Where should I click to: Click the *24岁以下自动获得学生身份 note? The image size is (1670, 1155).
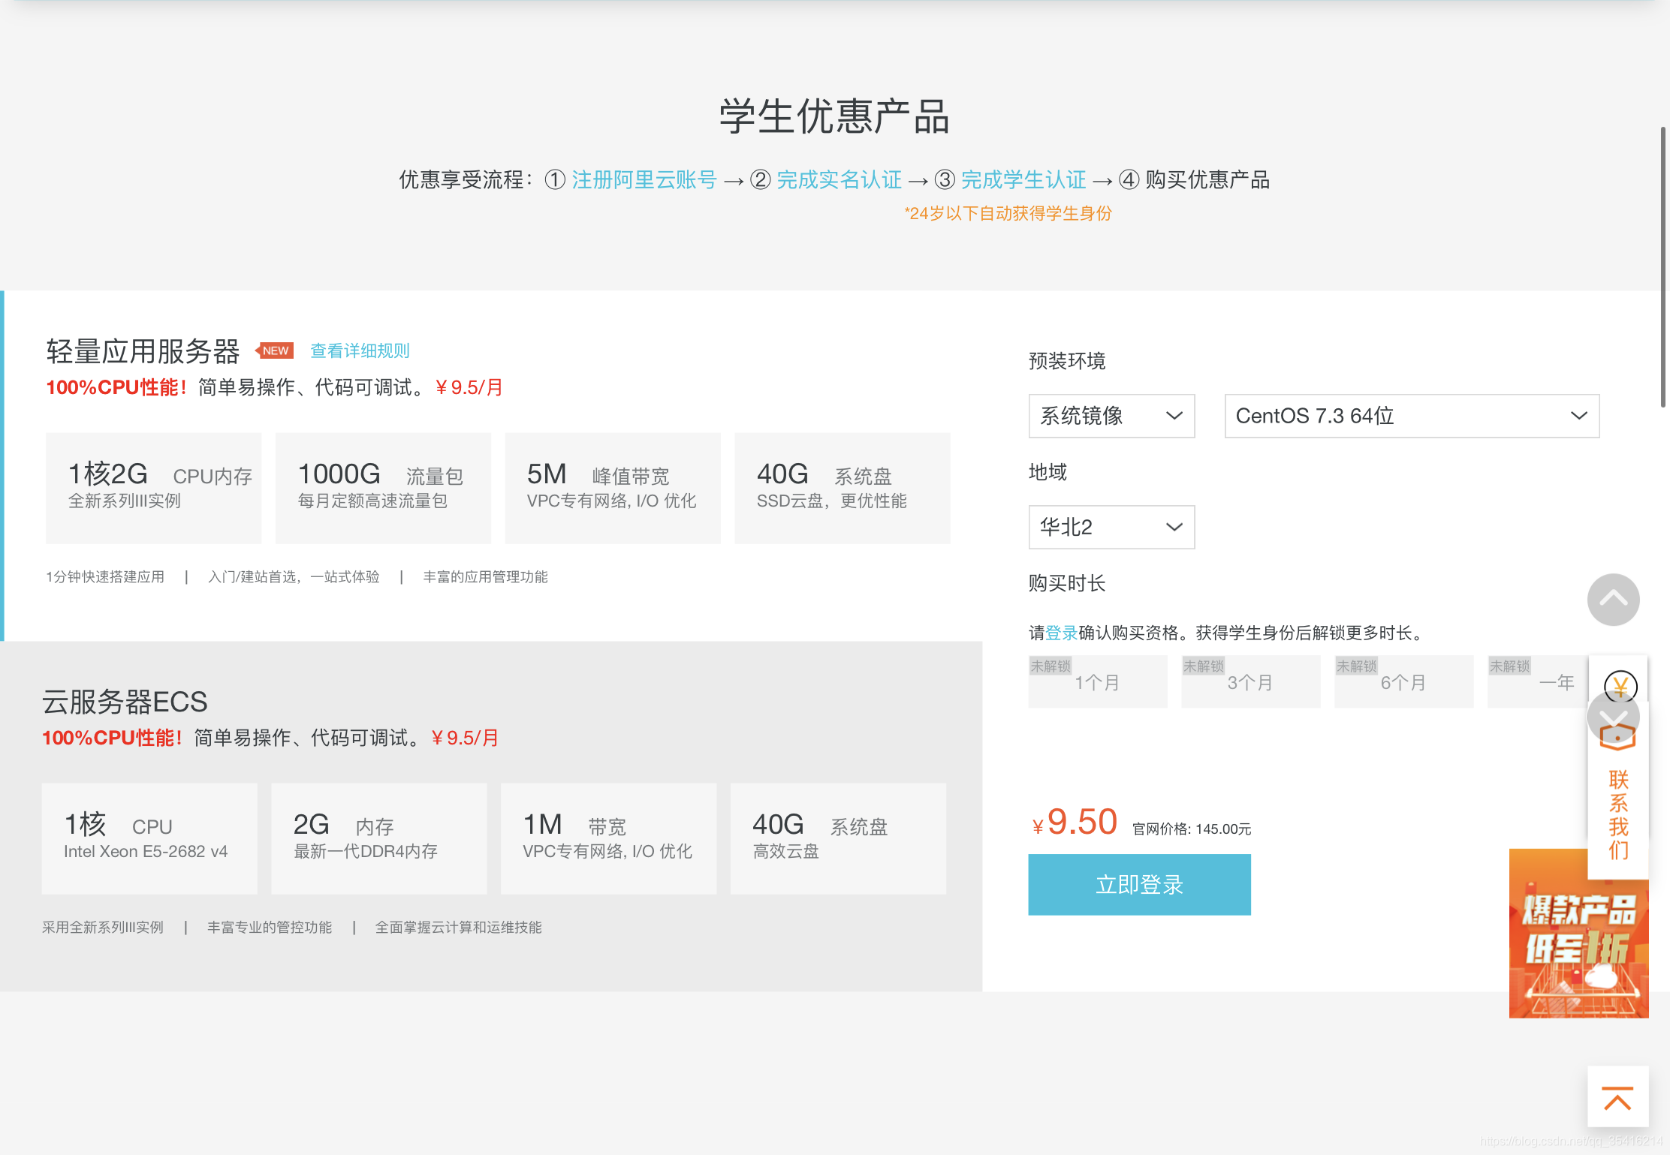pos(1008,214)
